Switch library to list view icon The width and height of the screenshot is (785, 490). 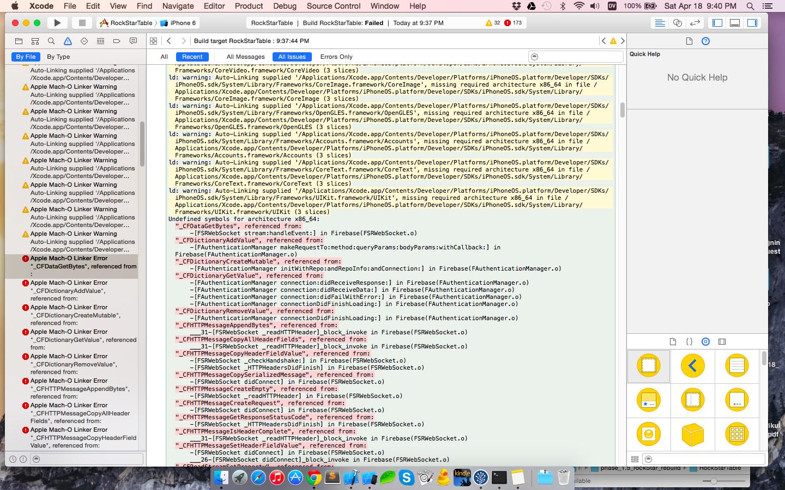coord(635,459)
